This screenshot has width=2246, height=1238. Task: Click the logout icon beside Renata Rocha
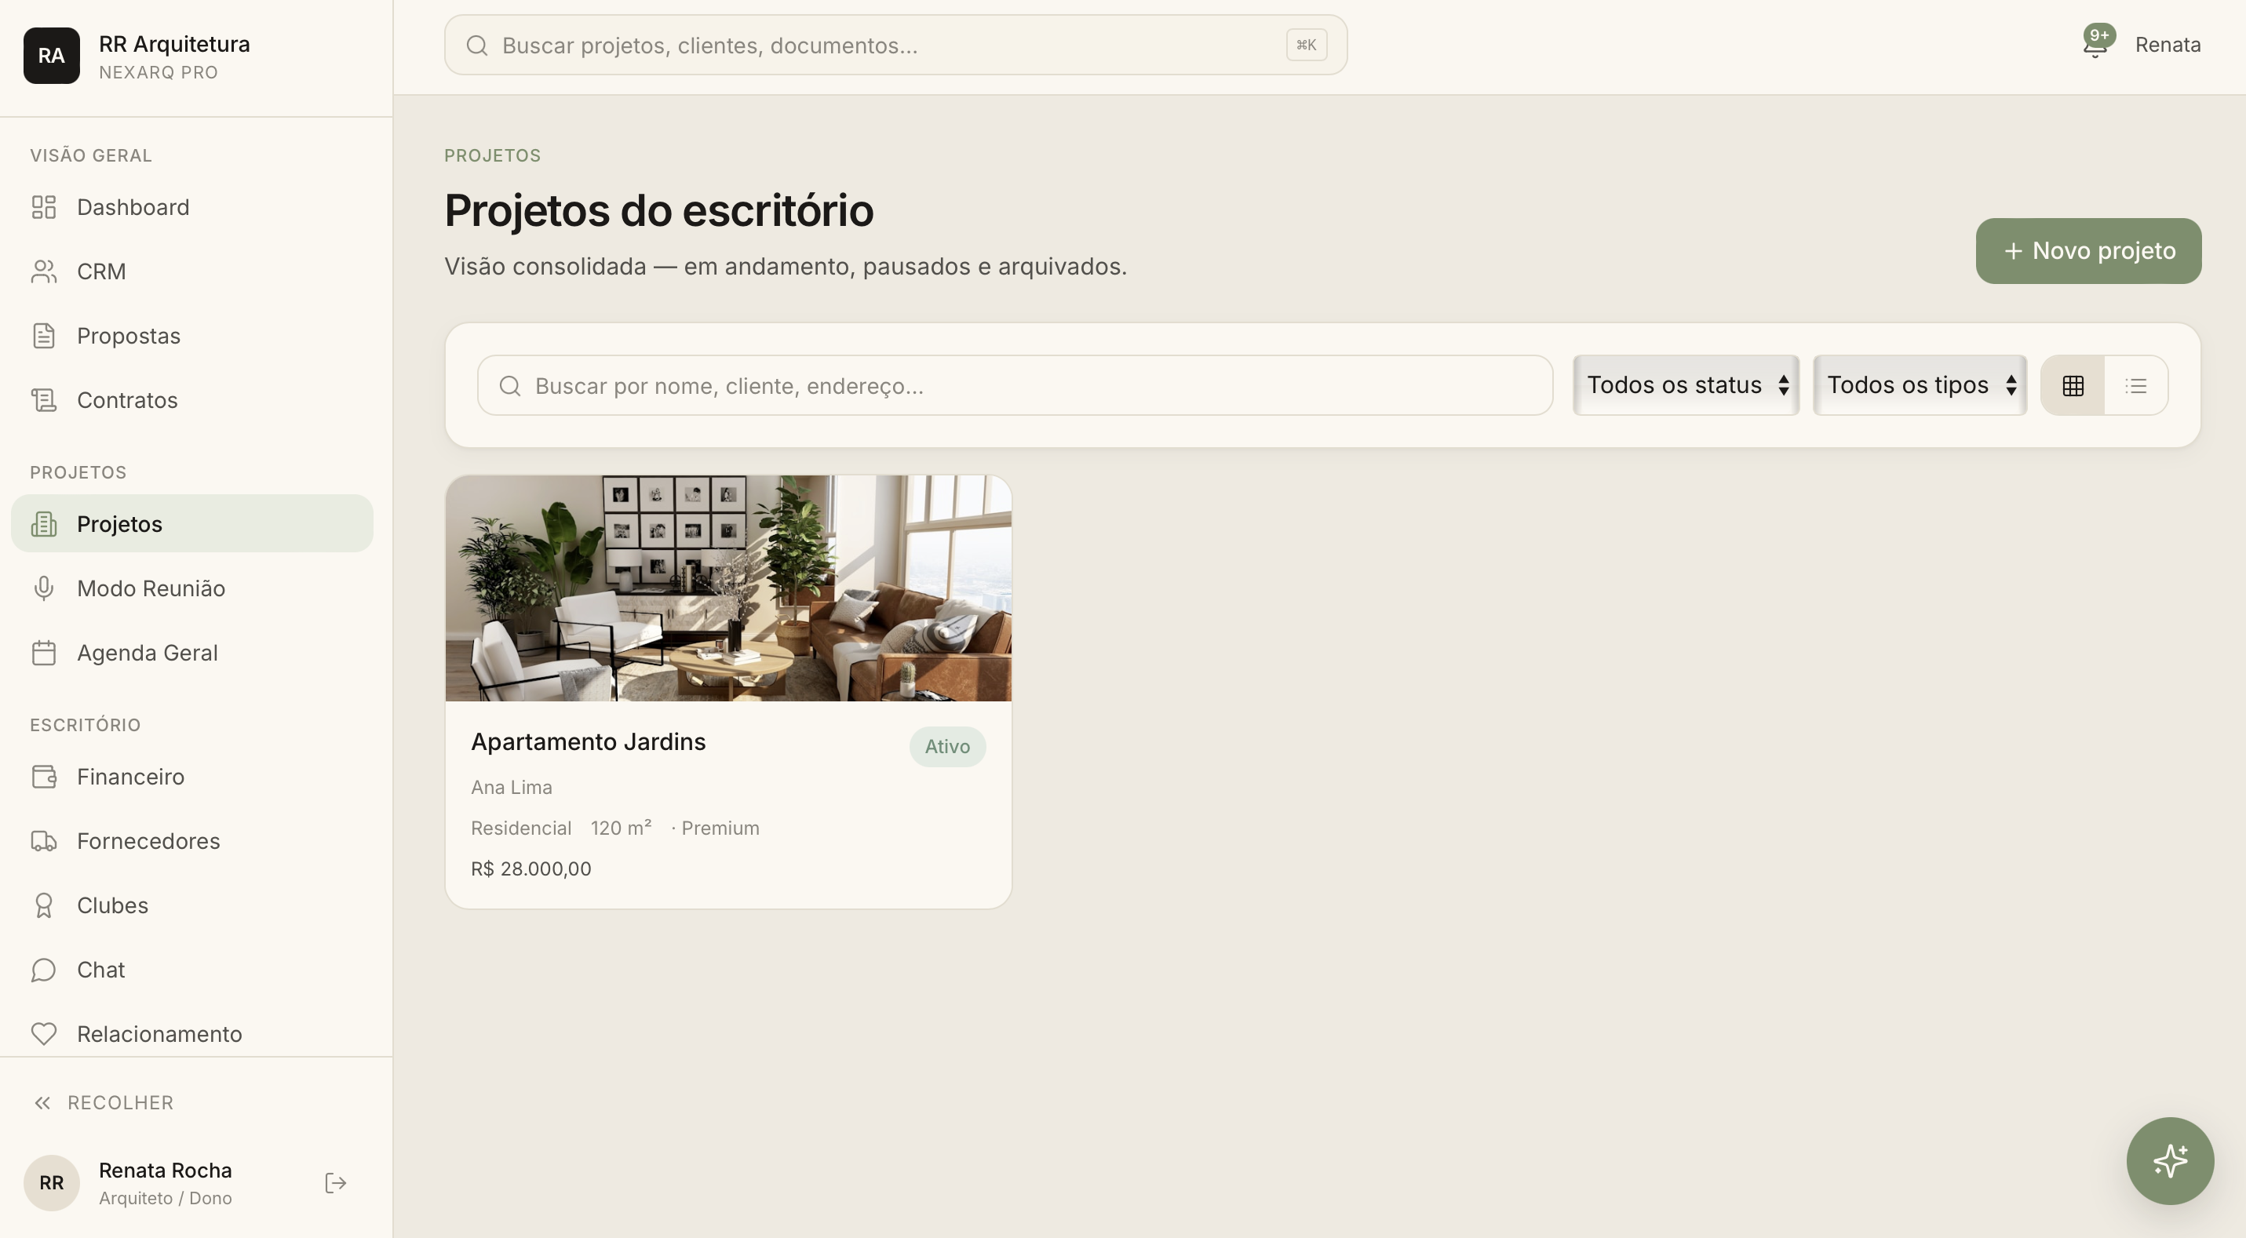click(x=336, y=1184)
